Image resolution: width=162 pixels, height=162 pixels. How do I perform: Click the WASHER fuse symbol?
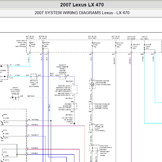(92, 45)
